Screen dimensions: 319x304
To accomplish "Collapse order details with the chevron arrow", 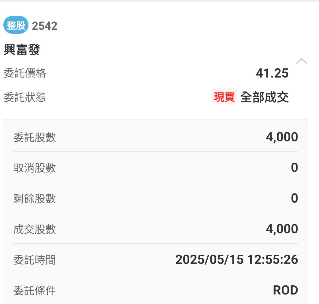I will [x=301, y=61].
